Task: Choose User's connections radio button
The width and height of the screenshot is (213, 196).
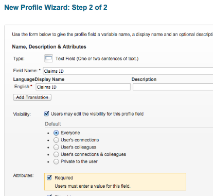Action: 56,140
